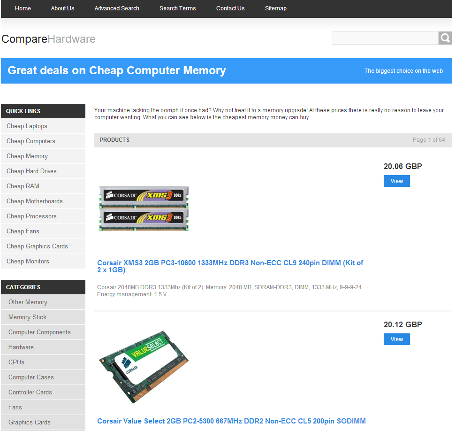
Task: Open the Home menu item
Action: [x=23, y=8]
